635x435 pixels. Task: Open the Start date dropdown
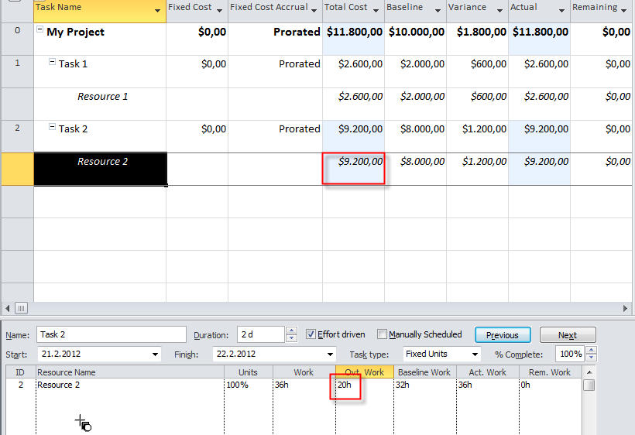click(x=156, y=355)
